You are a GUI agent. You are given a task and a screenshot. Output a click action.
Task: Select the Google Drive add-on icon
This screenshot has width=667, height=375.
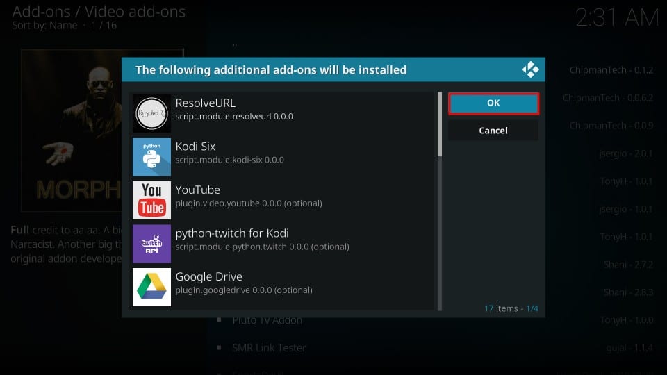point(151,287)
